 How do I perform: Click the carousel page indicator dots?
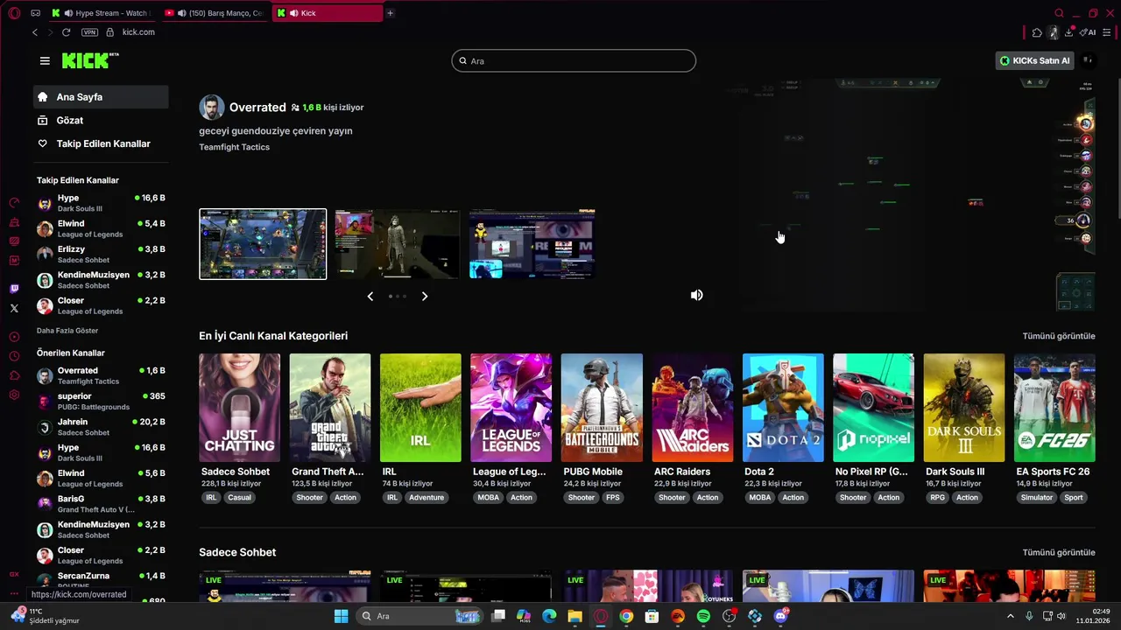click(x=398, y=296)
